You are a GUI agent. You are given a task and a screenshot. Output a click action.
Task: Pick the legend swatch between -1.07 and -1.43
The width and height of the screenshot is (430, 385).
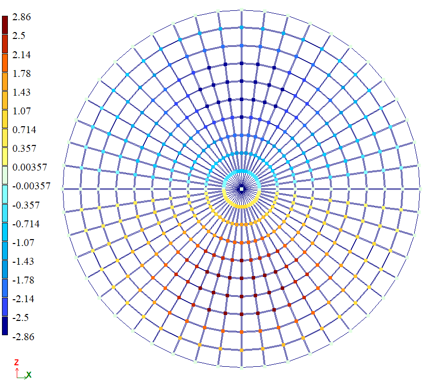pos(5,251)
